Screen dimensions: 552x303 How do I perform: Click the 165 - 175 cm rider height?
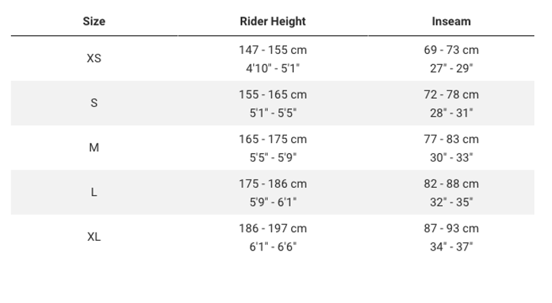coord(273,139)
